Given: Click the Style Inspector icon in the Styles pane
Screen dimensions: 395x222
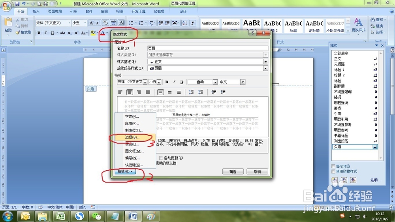Looking at the screenshot, I should click(344, 180).
